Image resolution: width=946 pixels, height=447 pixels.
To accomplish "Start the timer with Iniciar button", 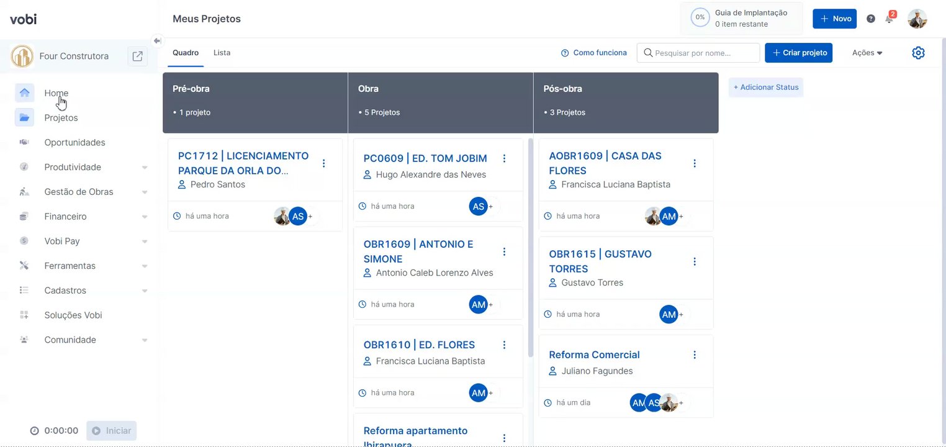I will 112,431.
